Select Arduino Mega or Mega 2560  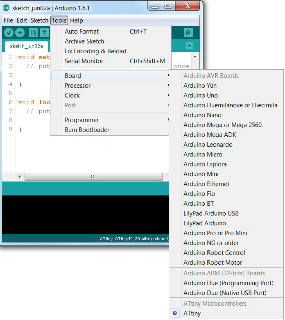tap(226, 125)
